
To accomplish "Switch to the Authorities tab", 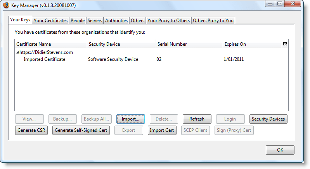I will point(116,21).
